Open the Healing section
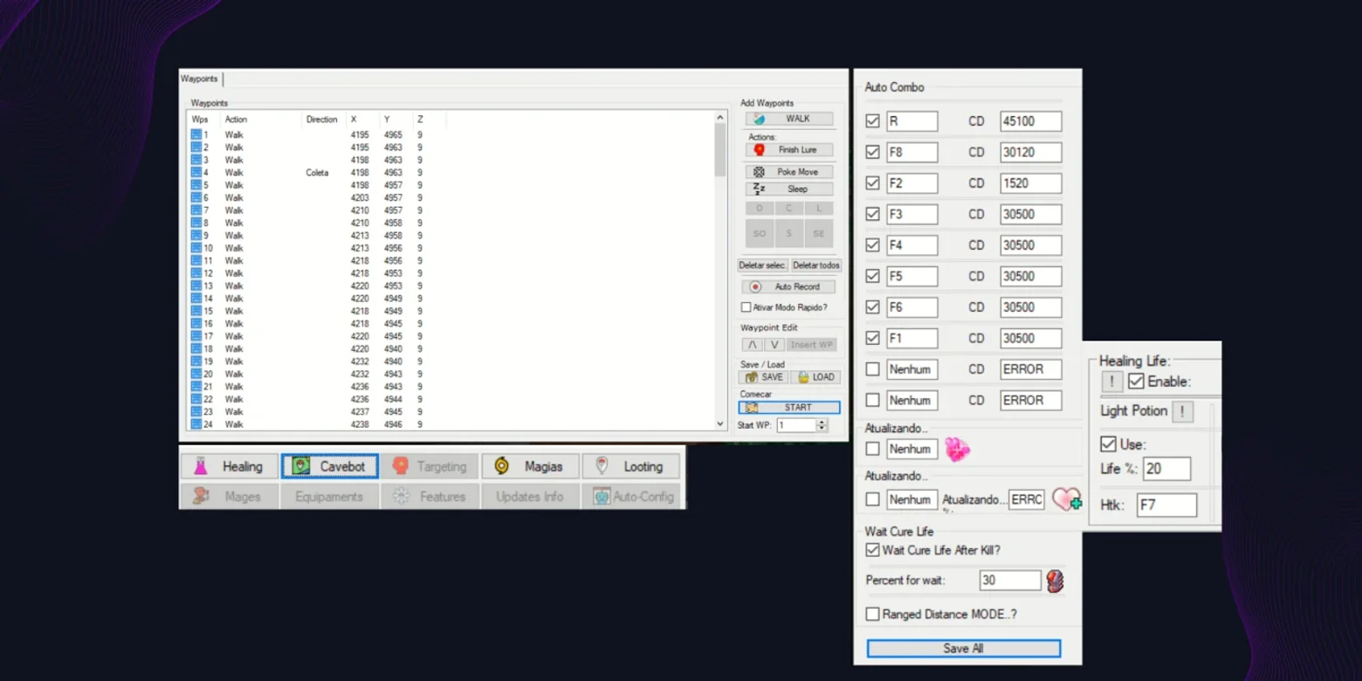1362x681 pixels. [230, 466]
